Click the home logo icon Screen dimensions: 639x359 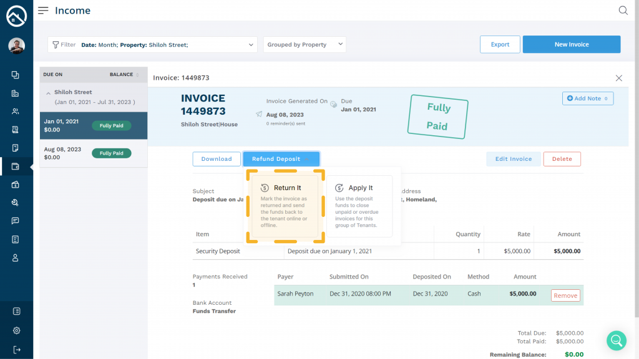16,16
